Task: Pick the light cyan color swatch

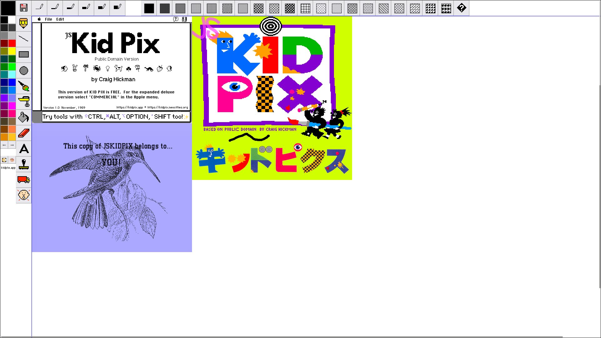Action: point(12,74)
